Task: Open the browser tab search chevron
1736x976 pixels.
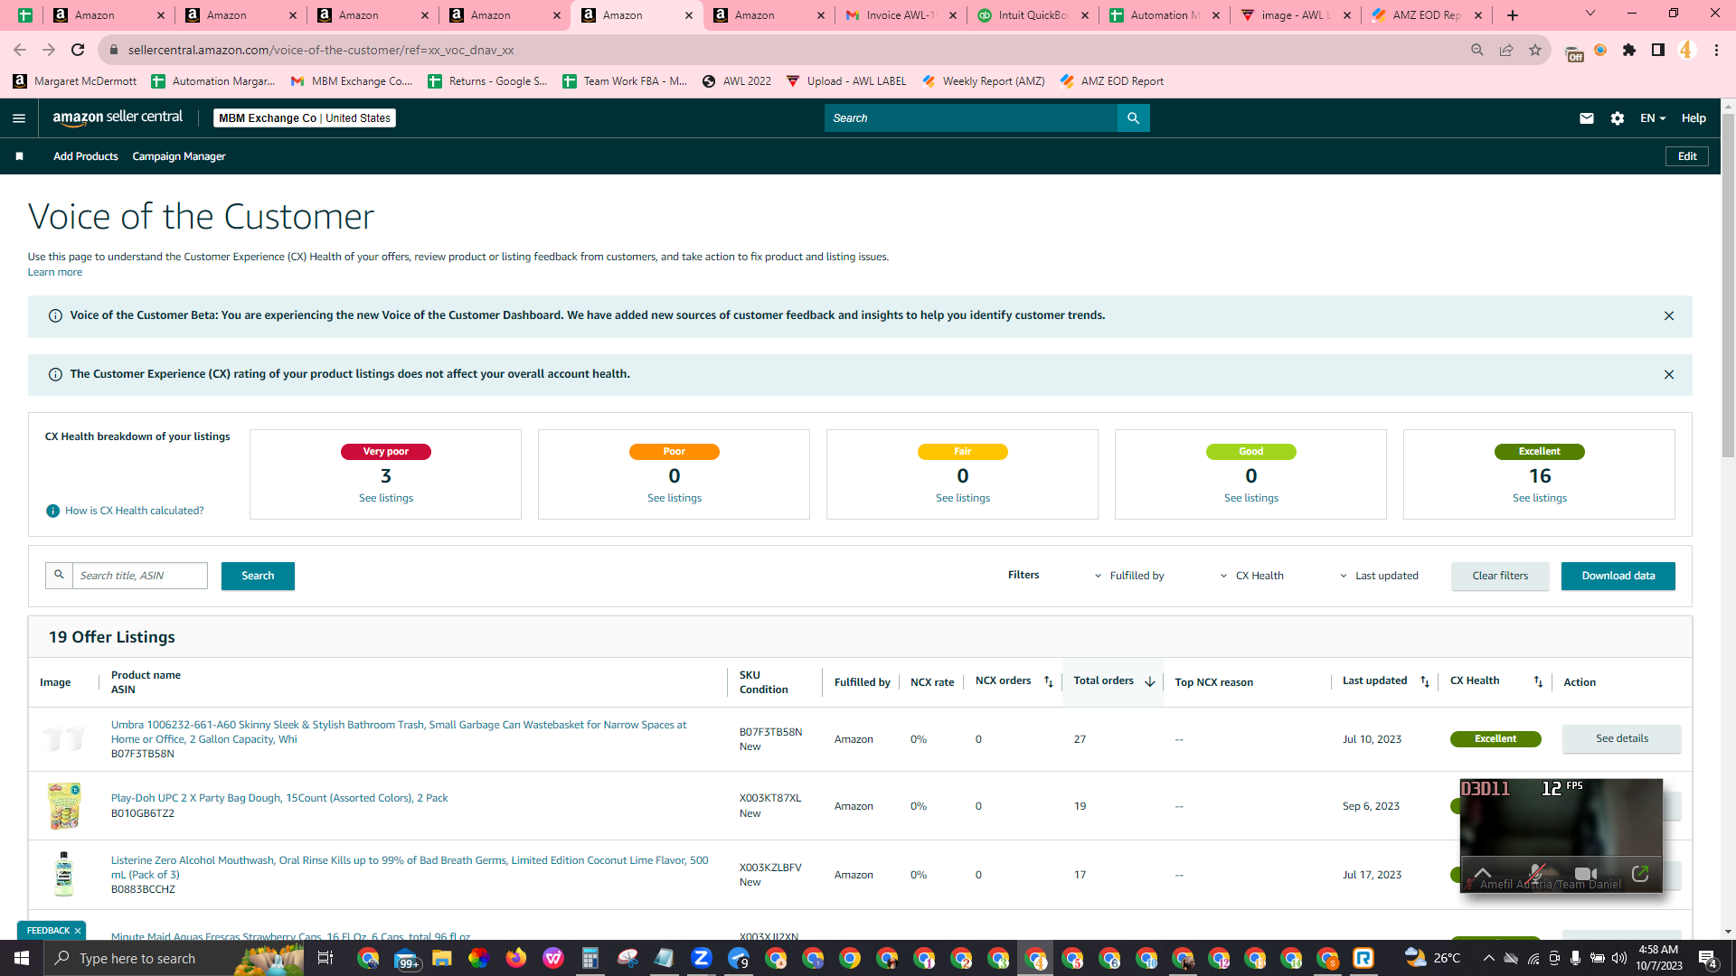Action: (1590, 14)
